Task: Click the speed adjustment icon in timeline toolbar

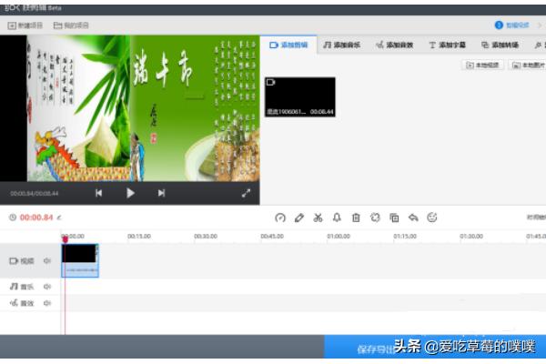Action: pos(280,217)
